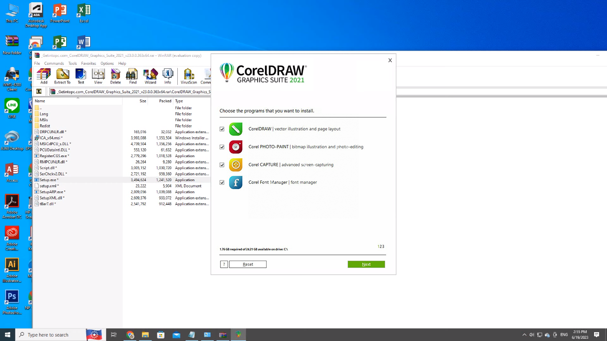The image size is (607, 341).
Task: Click the Corel PHOTO-PAINT program icon
Action: pyautogui.click(x=236, y=147)
